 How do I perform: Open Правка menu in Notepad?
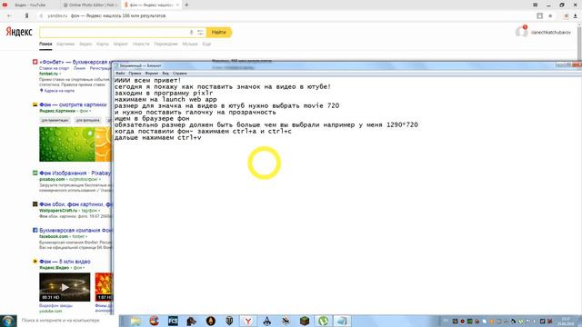[135, 74]
